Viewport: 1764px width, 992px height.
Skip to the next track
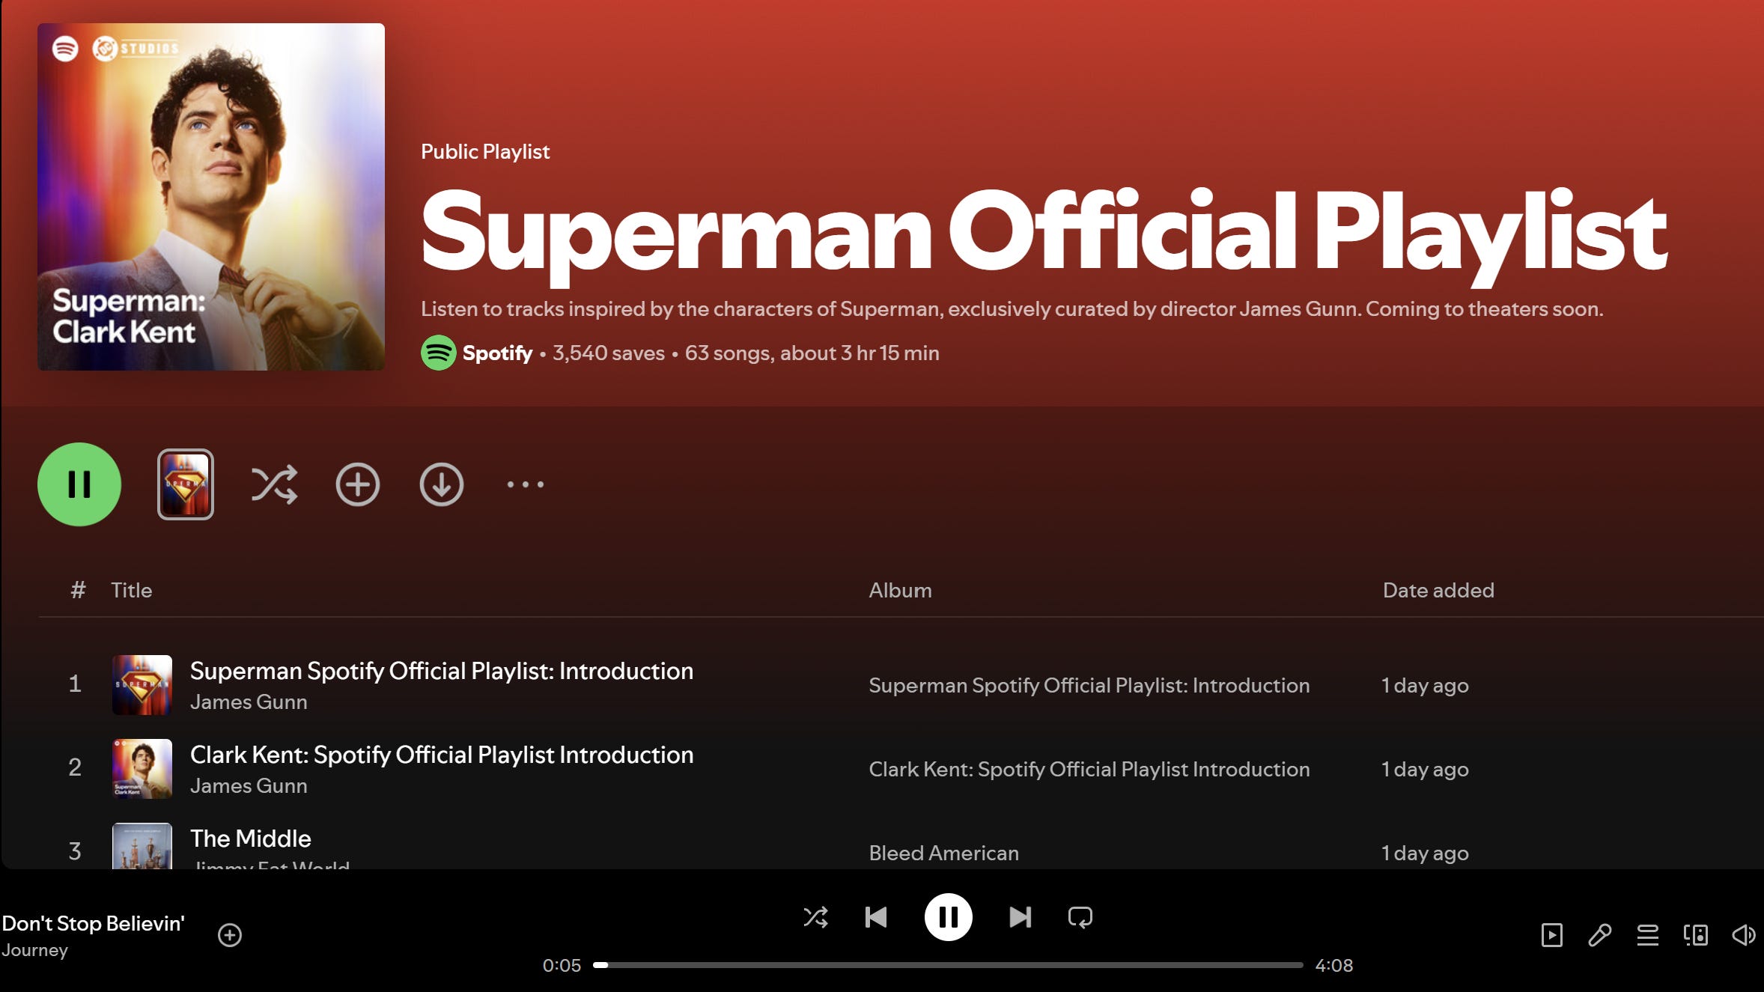click(x=1020, y=917)
